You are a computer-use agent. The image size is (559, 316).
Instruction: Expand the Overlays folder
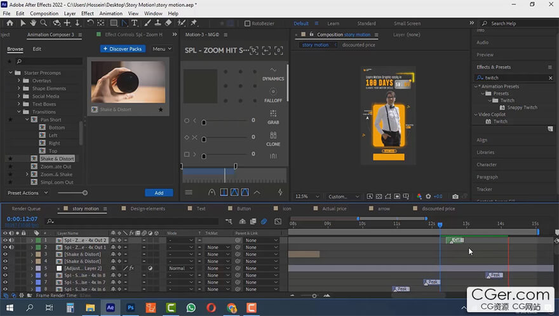click(19, 81)
